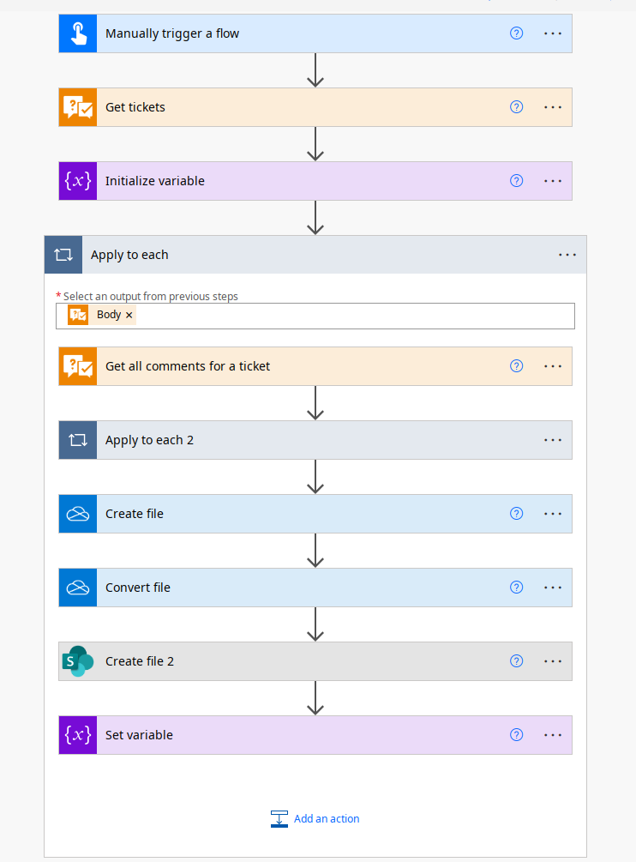This screenshot has width=636, height=862.
Task: Open help for Get tickets action
Action: [516, 107]
